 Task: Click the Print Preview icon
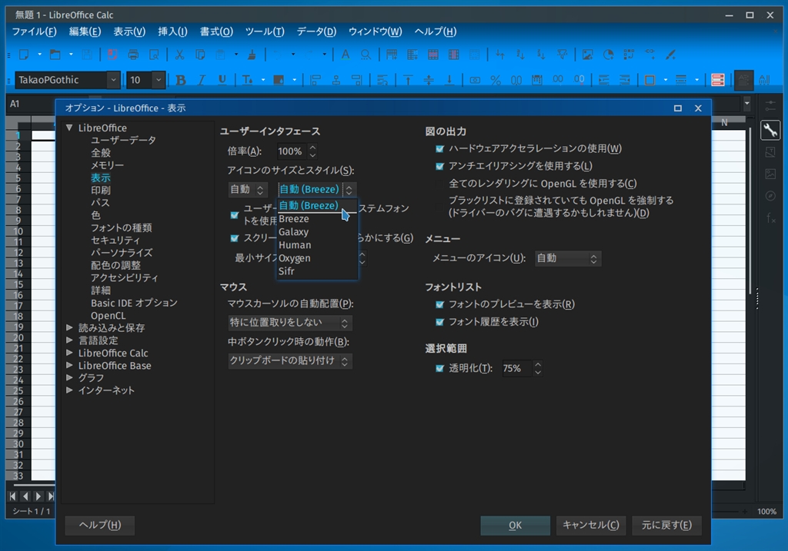pyautogui.click(x=154, y=55)
